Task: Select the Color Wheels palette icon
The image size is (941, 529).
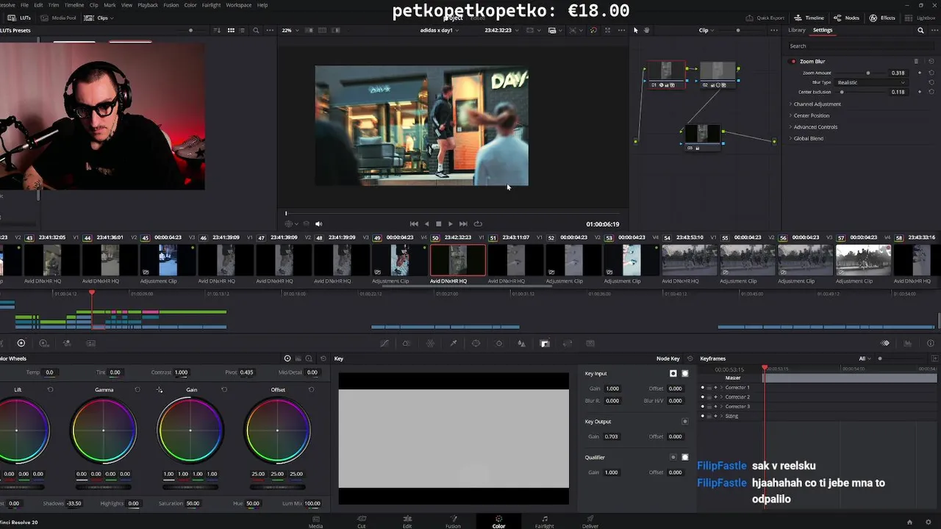Action: [x=21, y=343]
